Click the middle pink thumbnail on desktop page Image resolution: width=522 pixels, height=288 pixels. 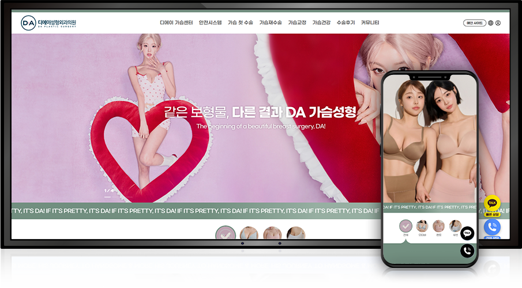272,233
